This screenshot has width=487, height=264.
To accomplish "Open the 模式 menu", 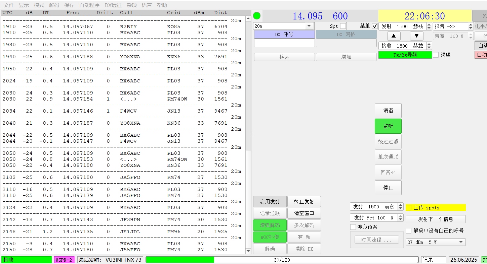I will point(39,5).
